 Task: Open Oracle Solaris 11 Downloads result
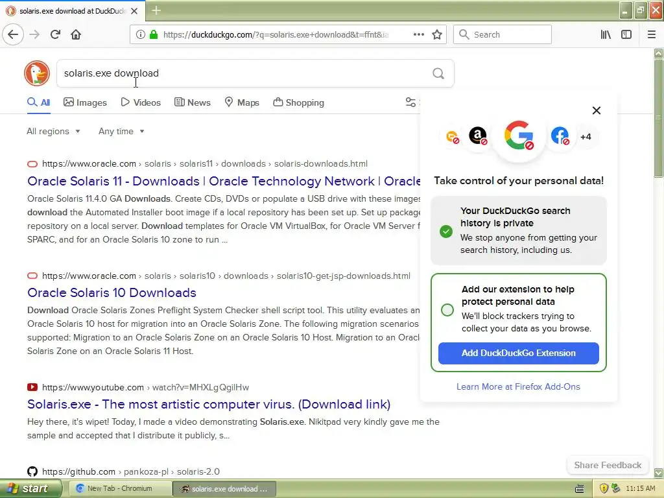(x=224, y=182)
